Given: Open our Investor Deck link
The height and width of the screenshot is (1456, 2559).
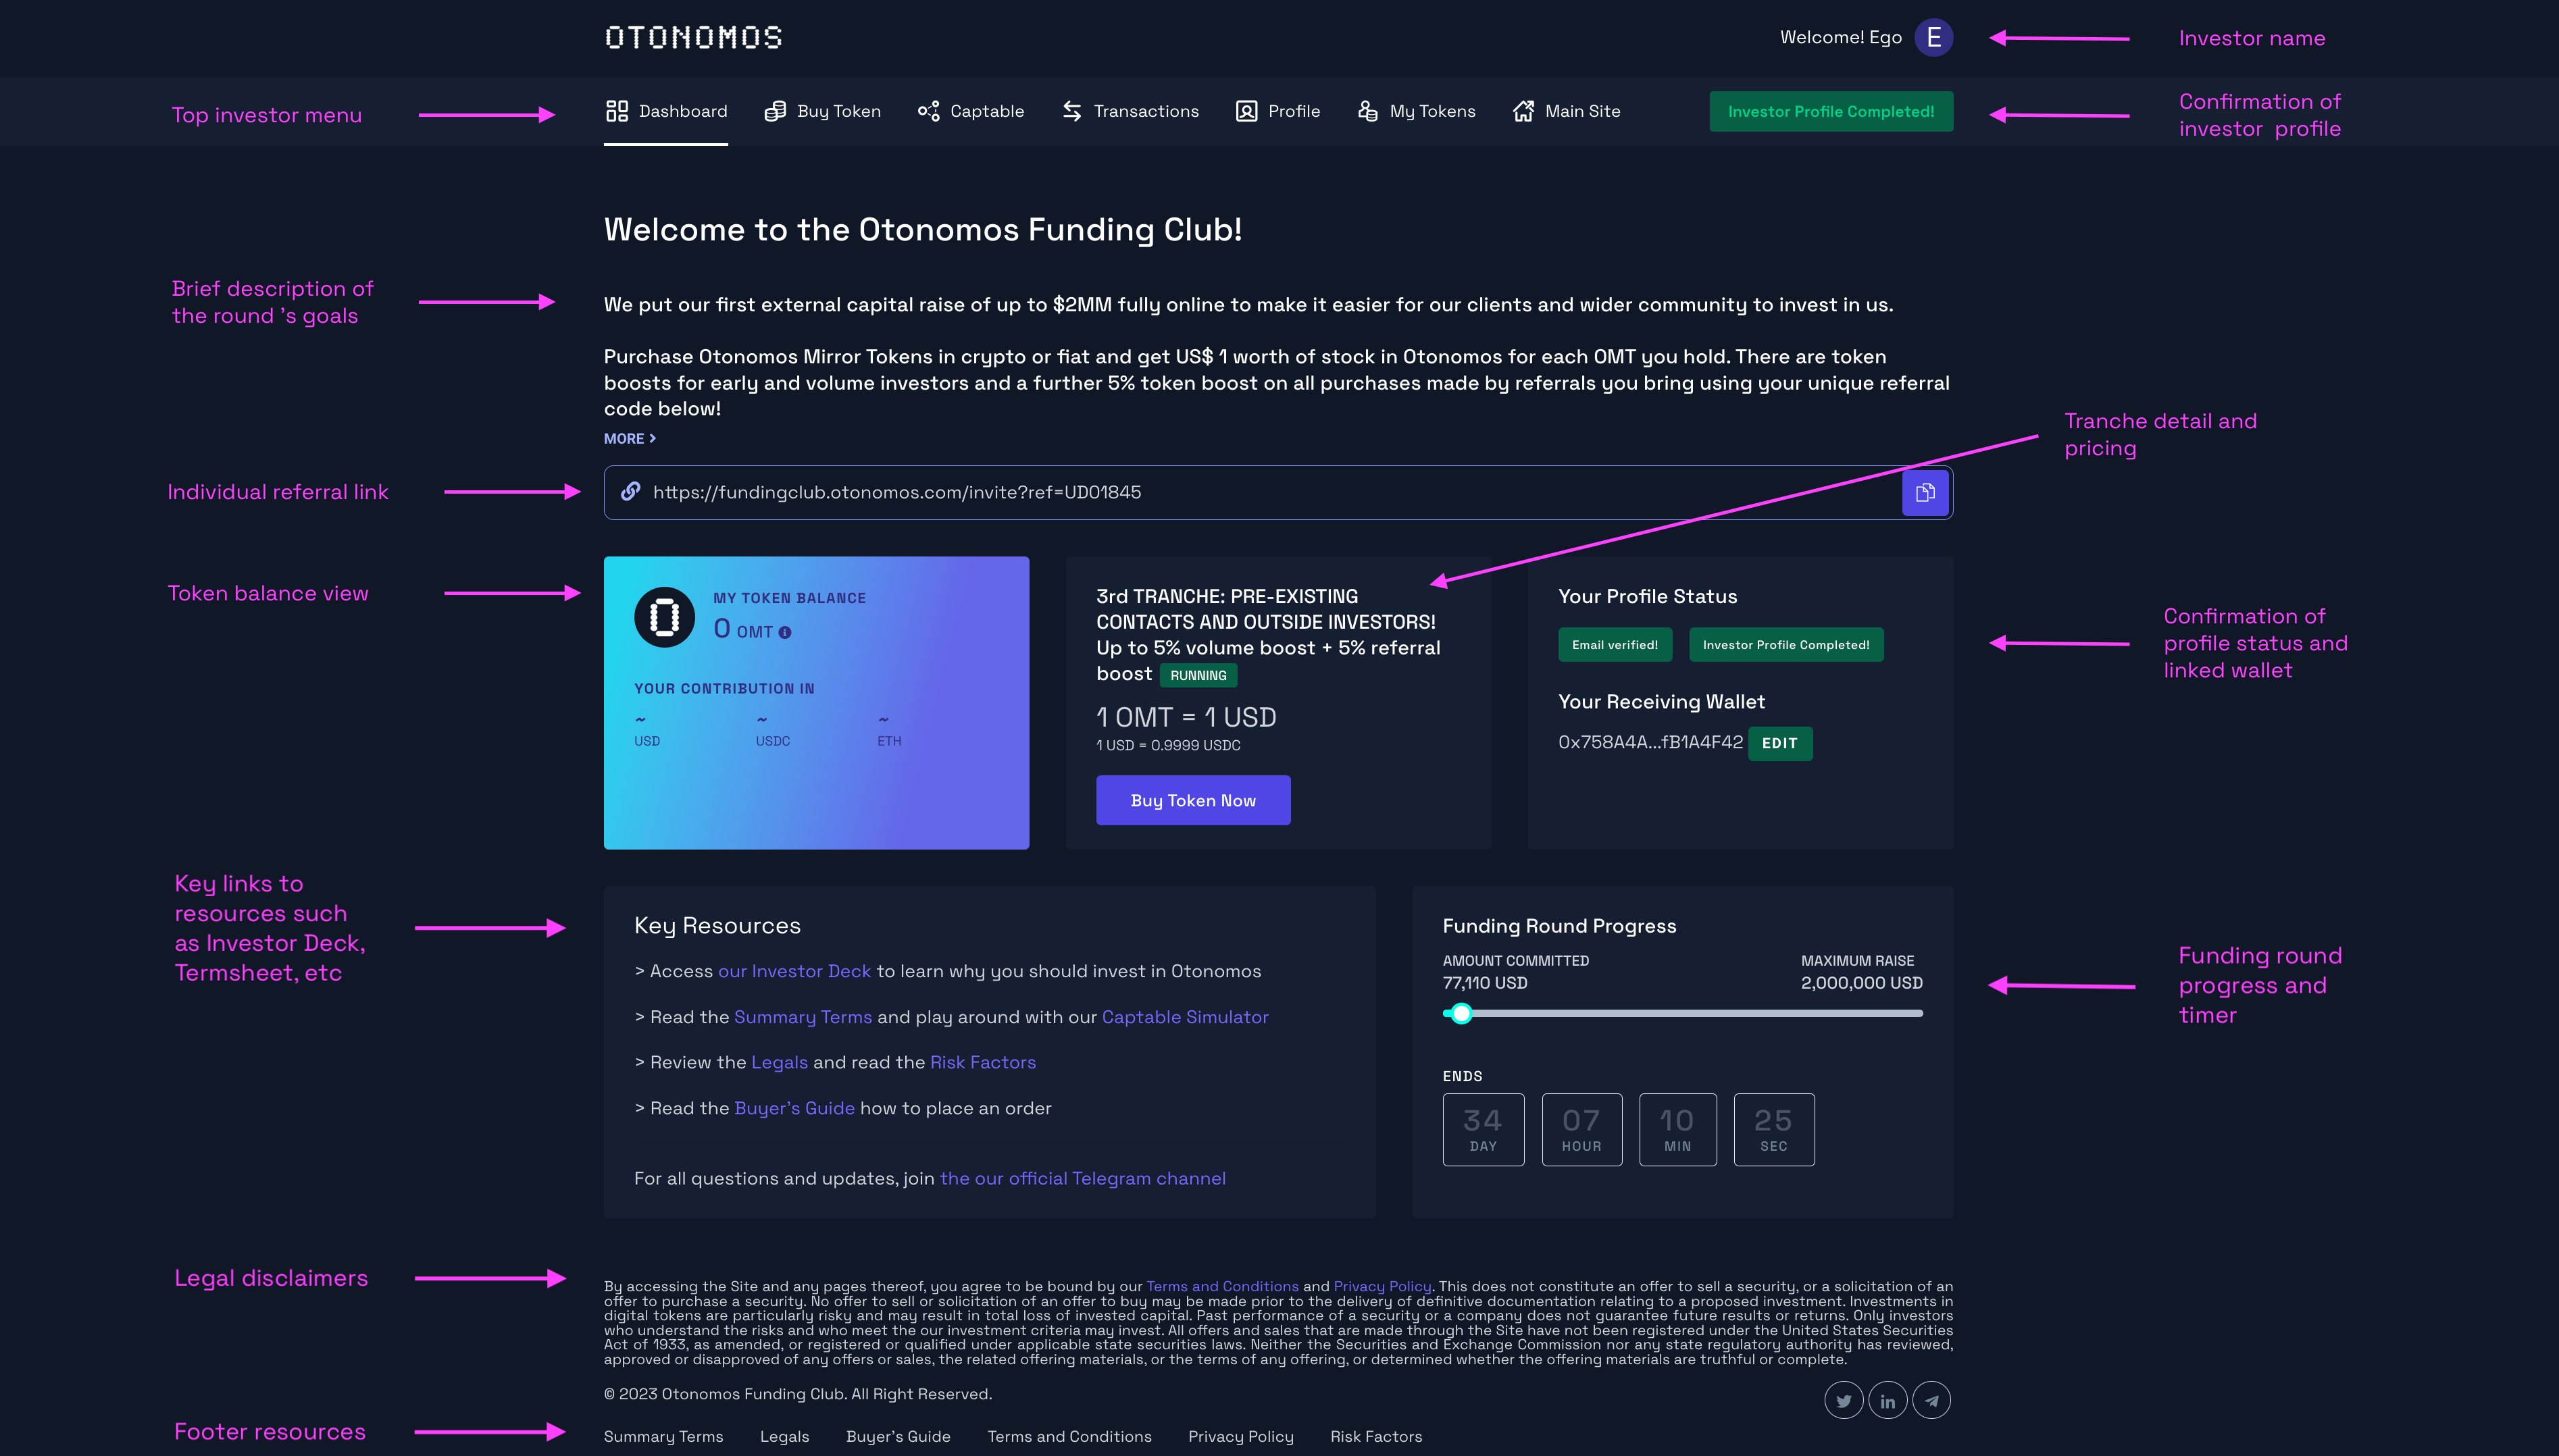Looking at the screenshot, I should (x=794, y=971).
